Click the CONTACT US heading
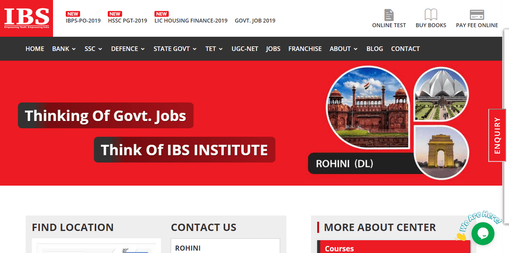 click(x=204, y=228)
